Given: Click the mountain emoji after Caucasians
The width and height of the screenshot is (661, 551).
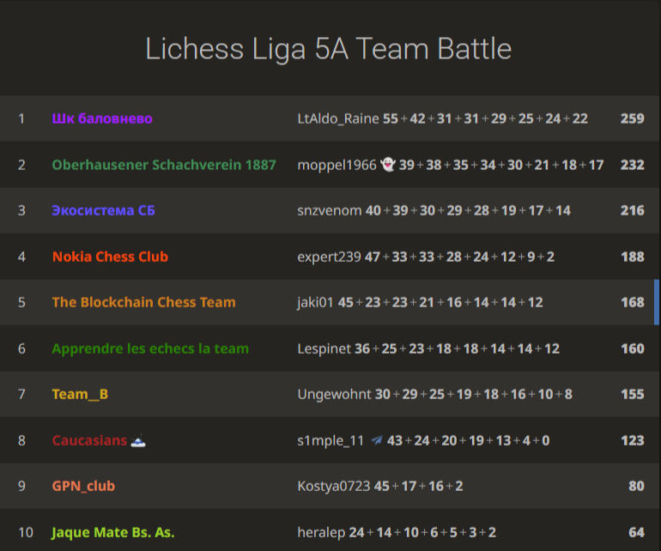Looking at the screenshot, I should click(x=138, y=440).
